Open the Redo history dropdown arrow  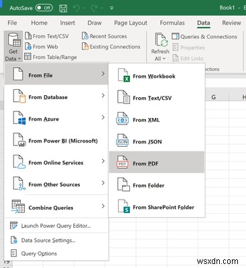tap(102, 8)
